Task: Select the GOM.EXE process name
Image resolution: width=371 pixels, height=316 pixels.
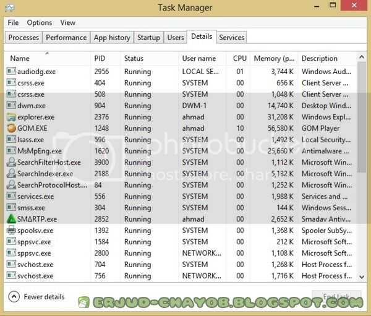Action: tap(32, 128)
